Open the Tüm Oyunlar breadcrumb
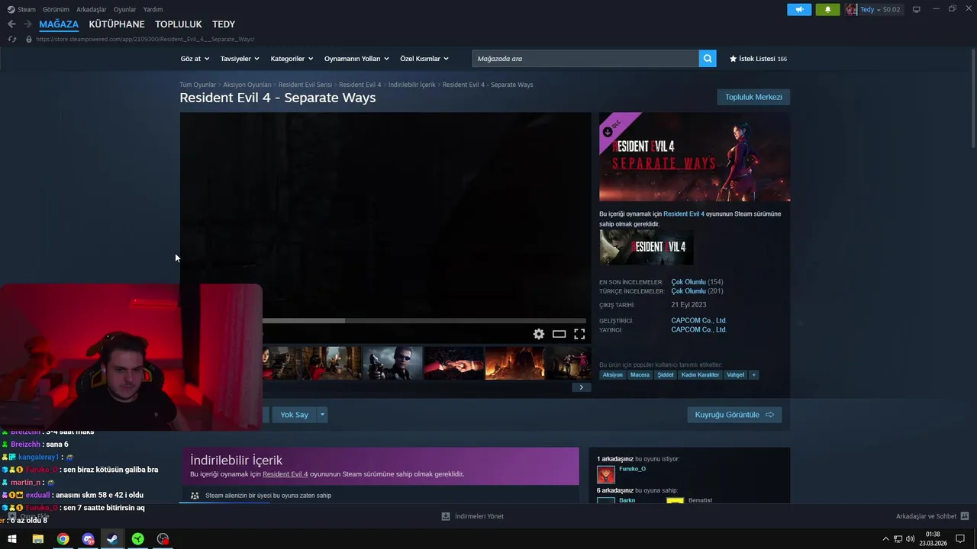The image size is (977, 549). click(198, 85)
